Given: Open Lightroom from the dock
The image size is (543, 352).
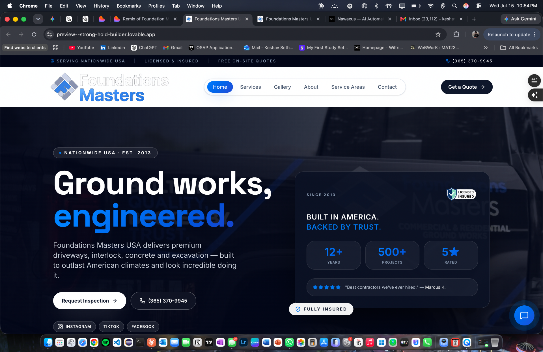Looking at the screenshot, I should (x=244, y=342).
